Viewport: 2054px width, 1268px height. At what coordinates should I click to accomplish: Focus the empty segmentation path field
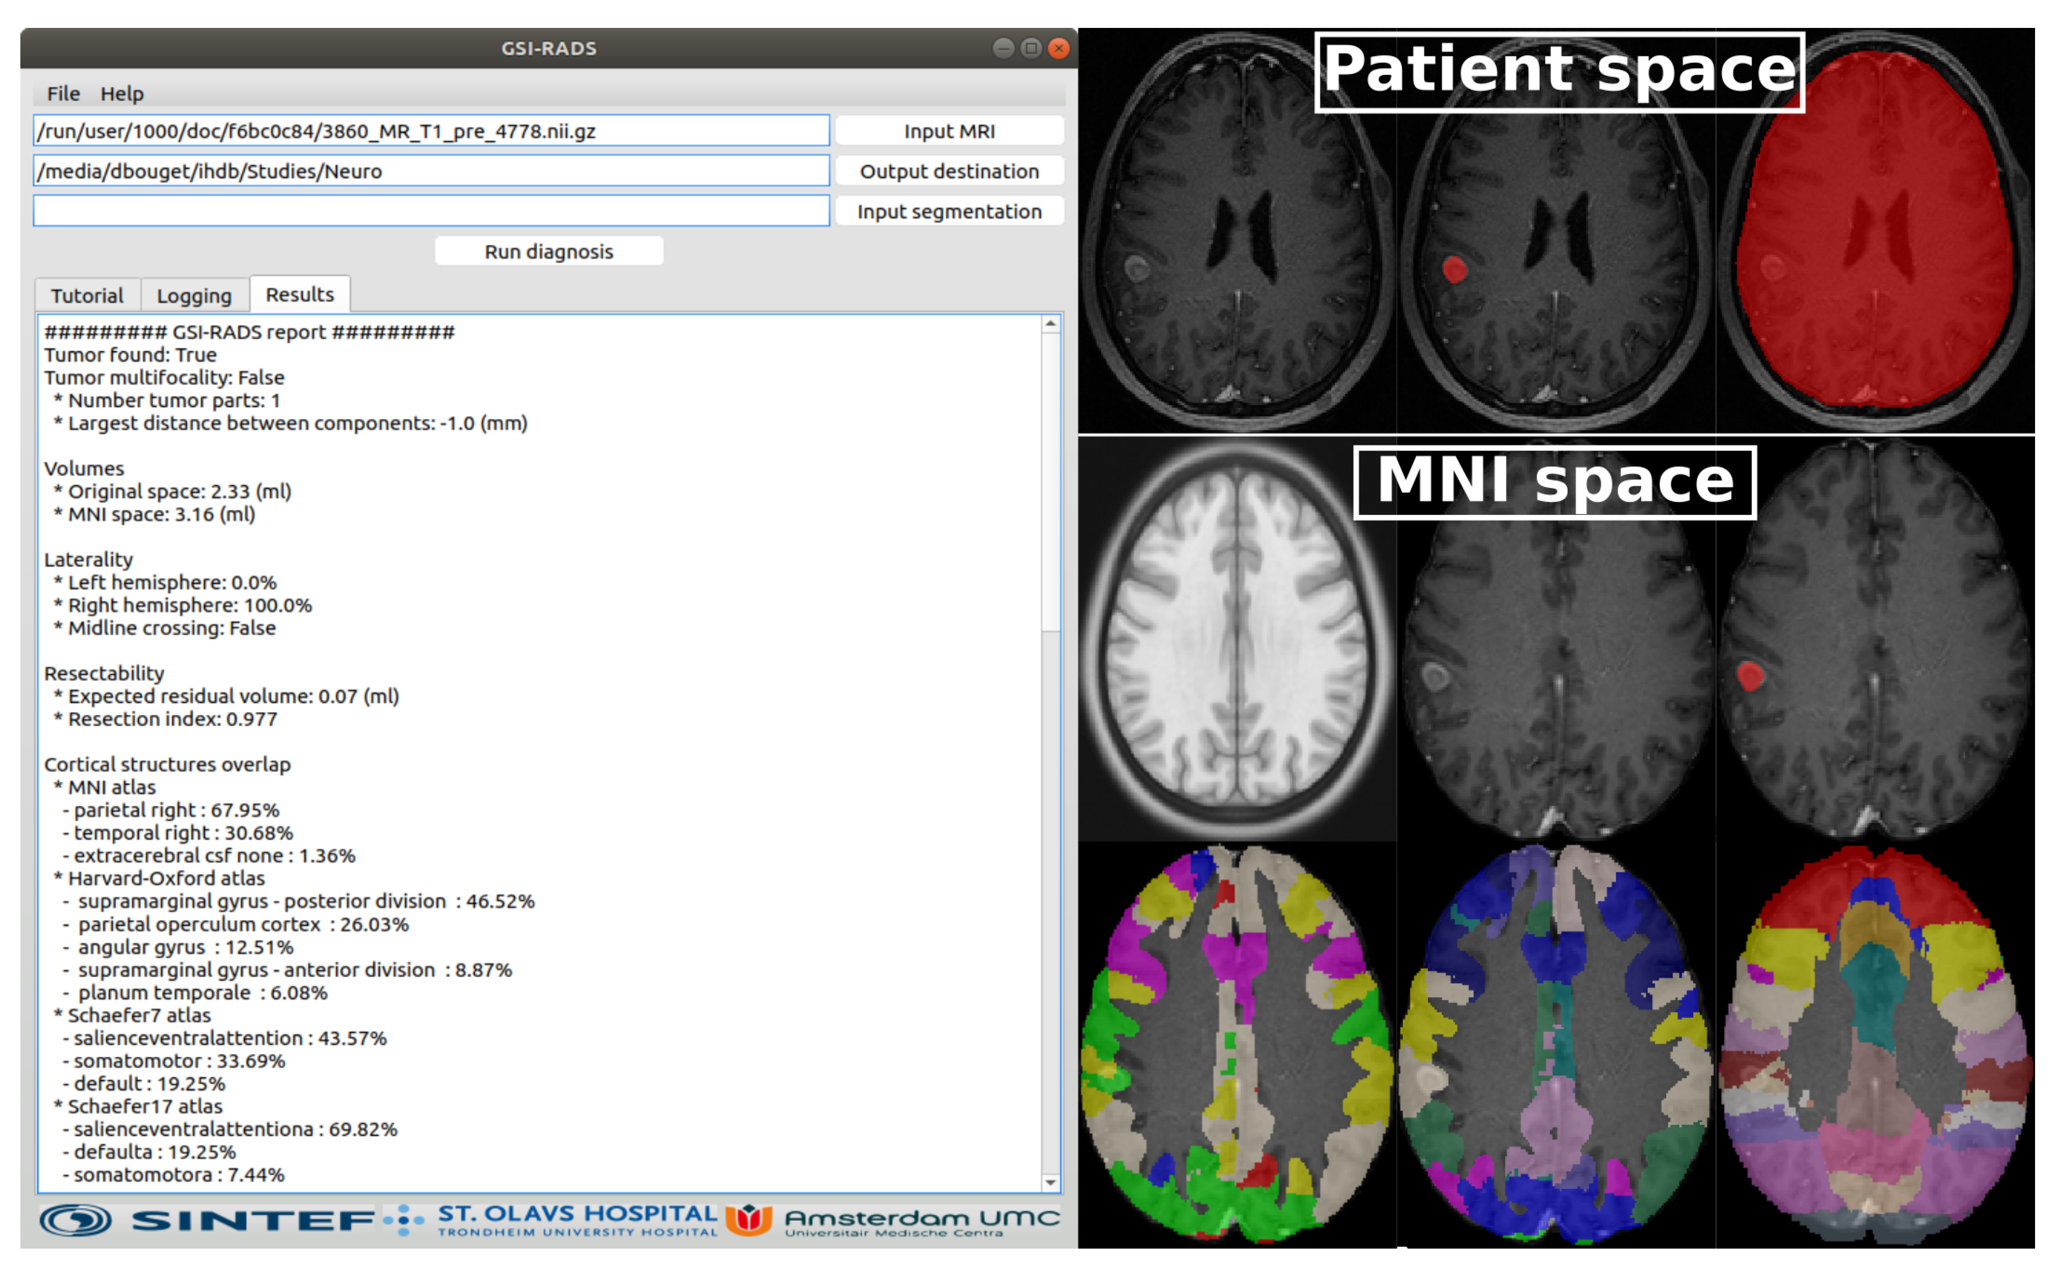pos(431,211)
